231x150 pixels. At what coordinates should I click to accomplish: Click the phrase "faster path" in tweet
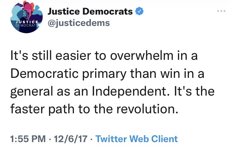coord(41,109)
